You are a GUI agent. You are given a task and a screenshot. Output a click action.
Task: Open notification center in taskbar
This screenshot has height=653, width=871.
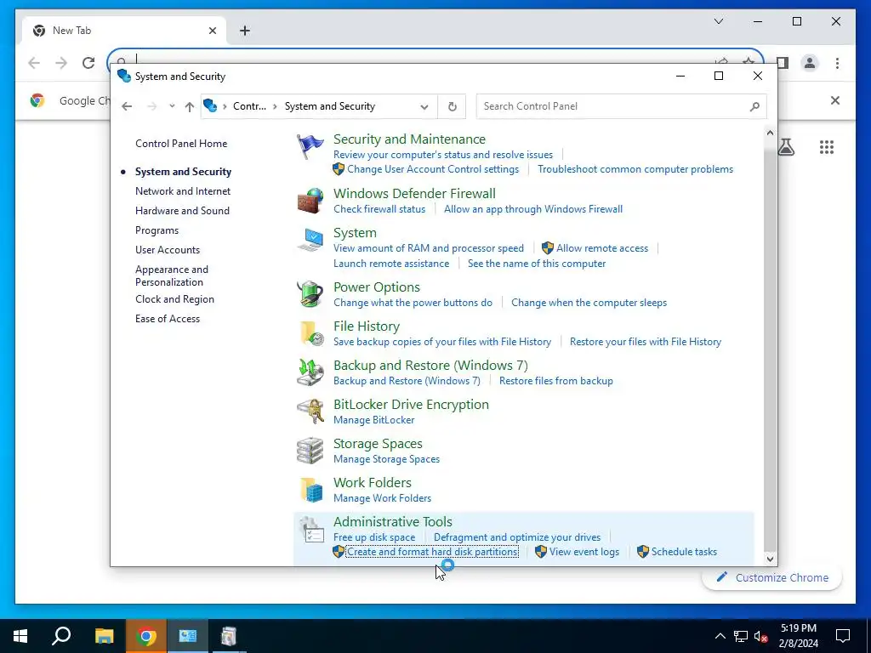point(843,636)
